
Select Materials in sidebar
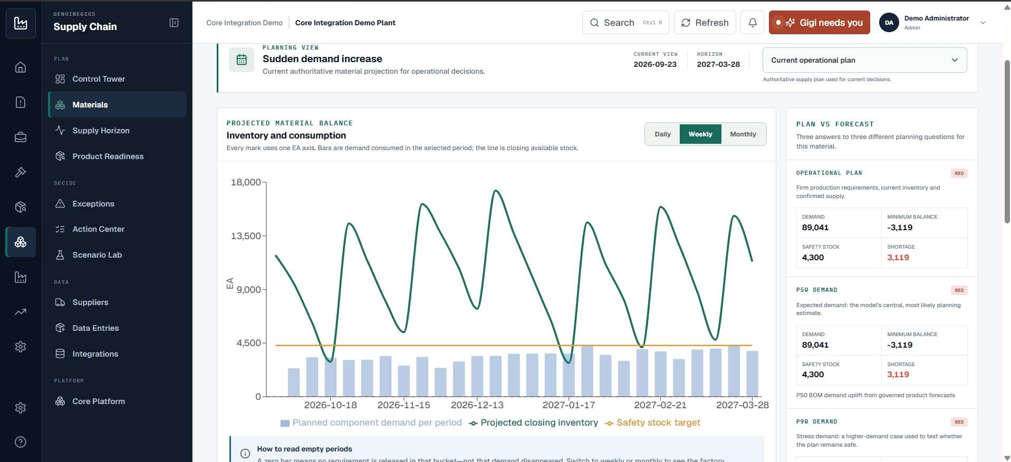[x=117, y=105]
